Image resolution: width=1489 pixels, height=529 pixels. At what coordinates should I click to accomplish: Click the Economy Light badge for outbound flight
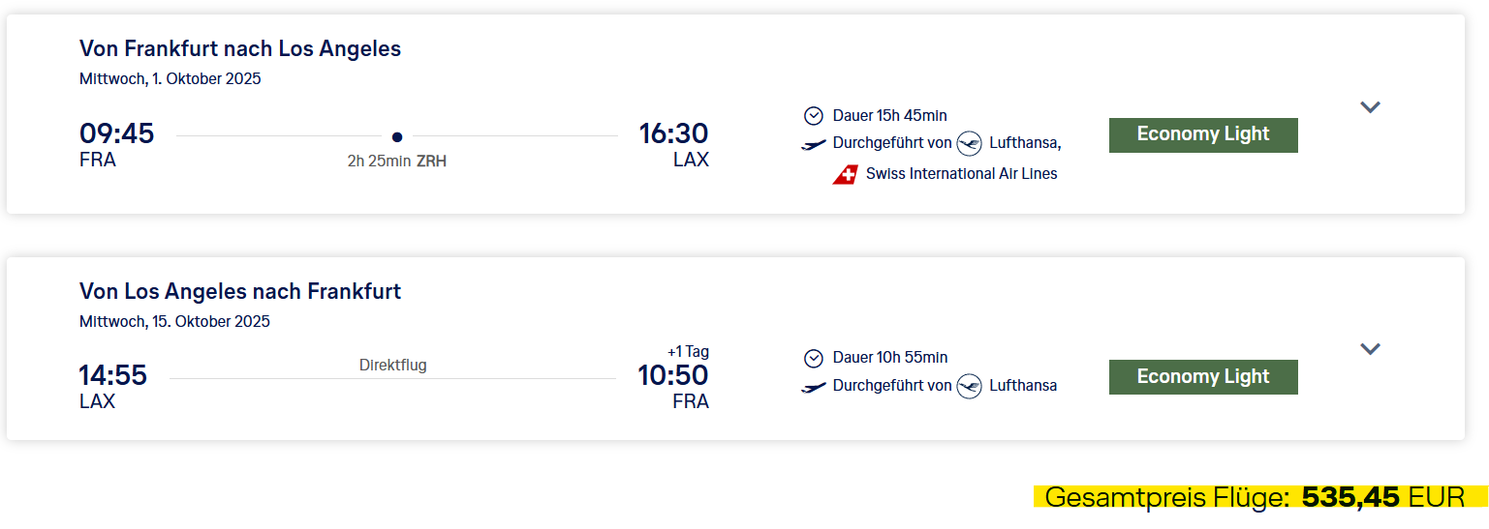[1203, 134]
